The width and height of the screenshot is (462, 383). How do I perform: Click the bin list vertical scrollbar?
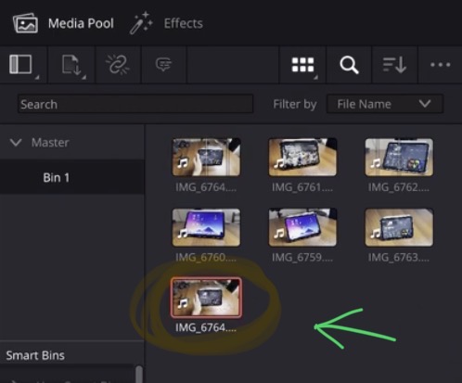139,374
